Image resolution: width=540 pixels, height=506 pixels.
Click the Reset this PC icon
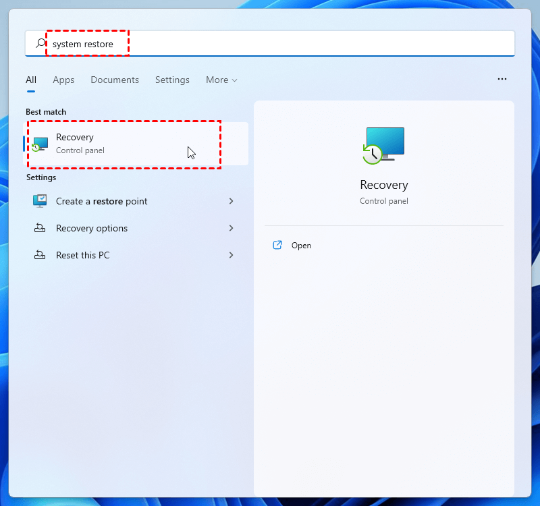tap(40, 255)
